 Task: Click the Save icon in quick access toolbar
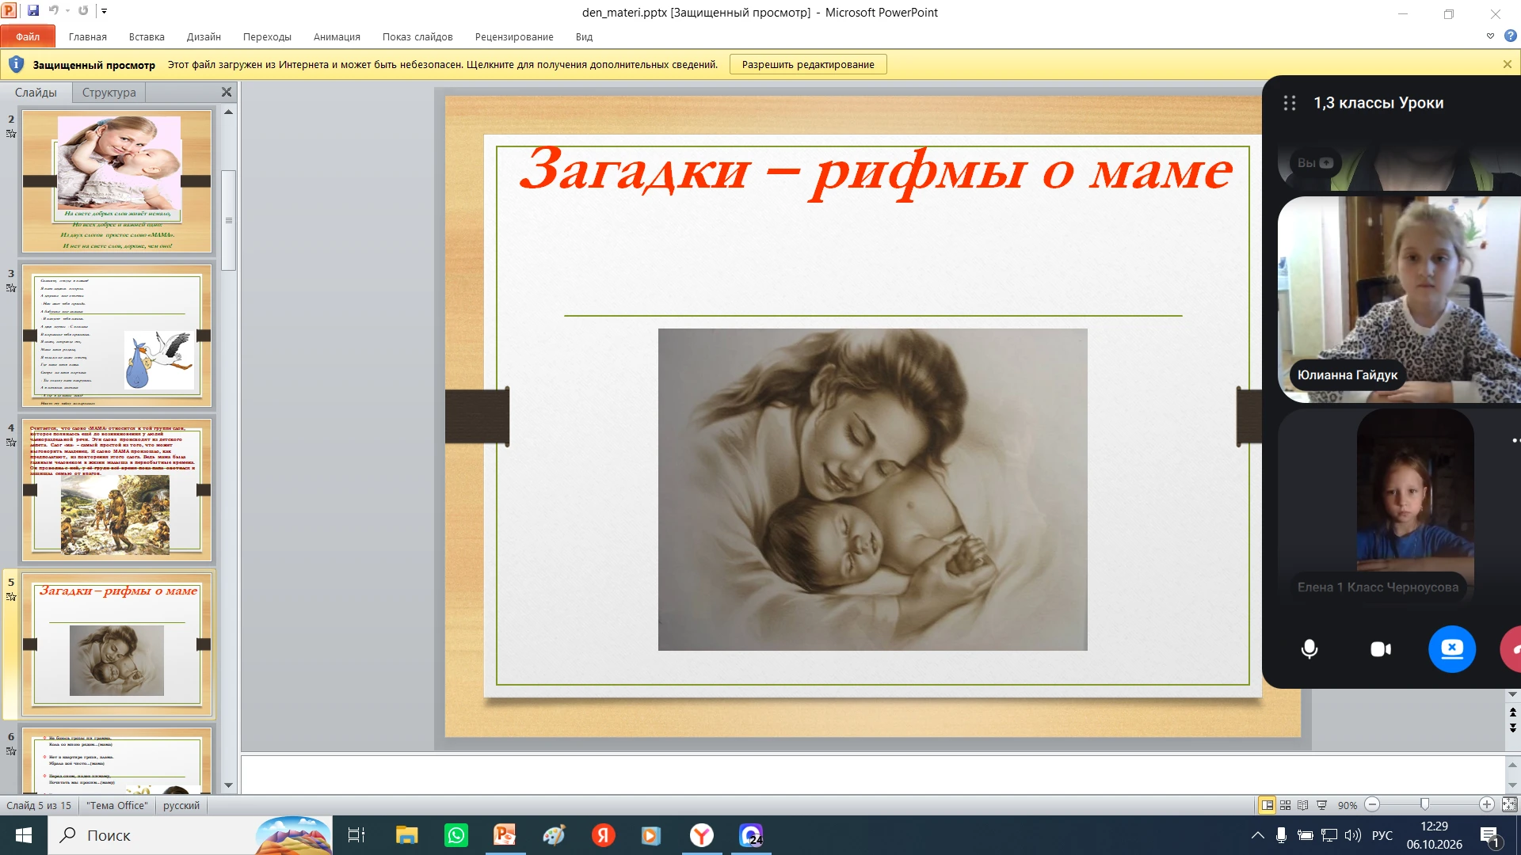33,11
